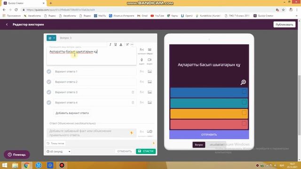Screen dimensions: 301x169
Task: Open YouTube bookmark in bookmarks bar
Action: pyautogui.click(x=158, y=15)
